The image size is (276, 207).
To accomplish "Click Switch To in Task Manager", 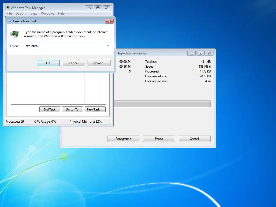I will tap(72, 109).
